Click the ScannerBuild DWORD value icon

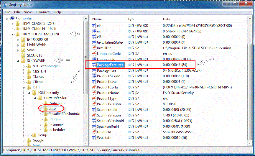click(94, 110)
